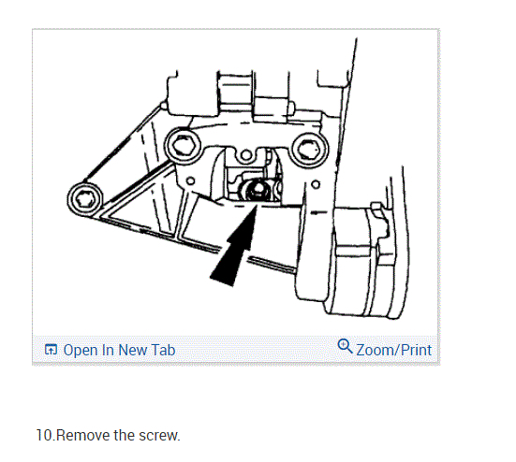Click the upper left hex bolt
Image resolution: width=516 pixels, height=462 pixels.
(x=183, y=145)
